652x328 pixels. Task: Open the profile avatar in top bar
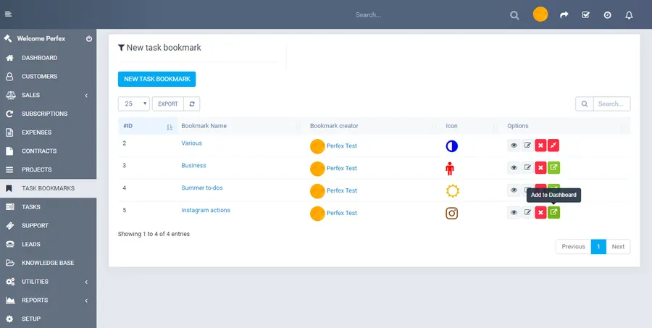540,14
